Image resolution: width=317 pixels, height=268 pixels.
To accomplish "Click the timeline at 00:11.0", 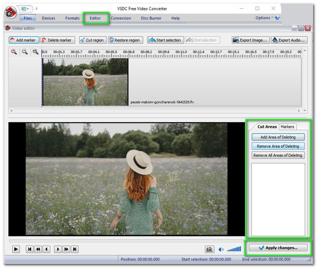I will (181, 52).
